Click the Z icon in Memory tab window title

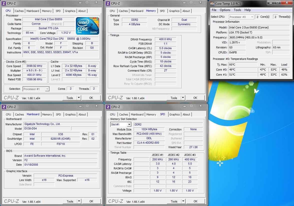[108, 3]
